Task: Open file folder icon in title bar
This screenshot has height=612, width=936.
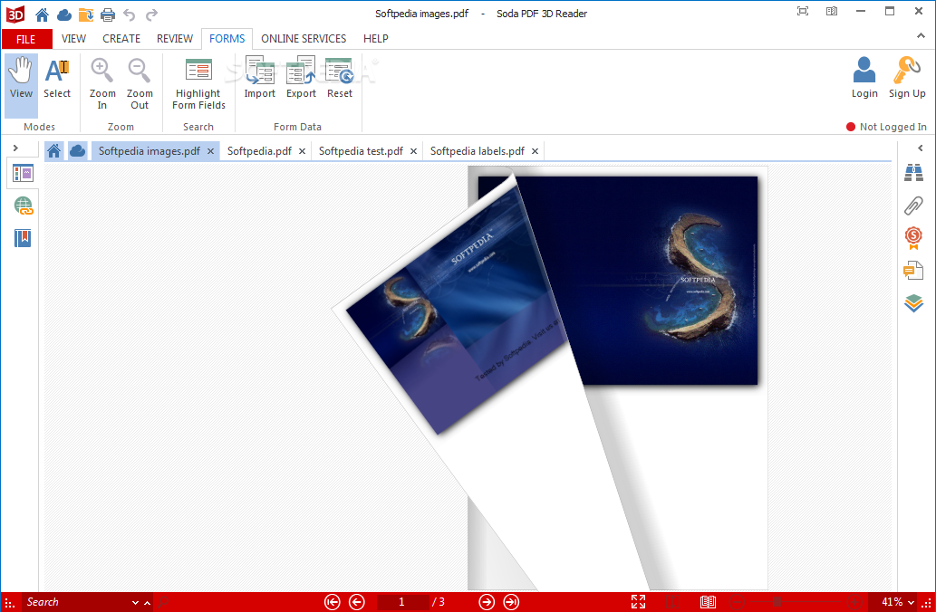Action: point(85,14)
